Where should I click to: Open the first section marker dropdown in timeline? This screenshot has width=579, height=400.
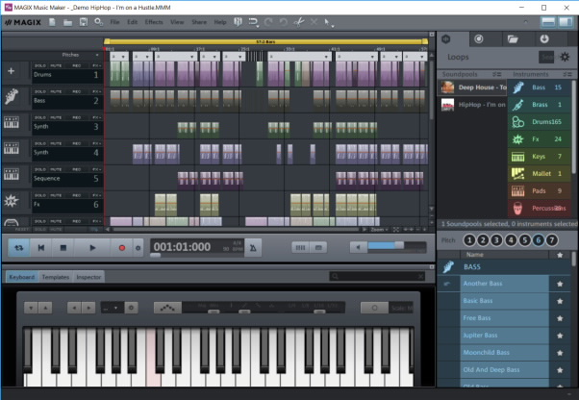click(x=123, y=57)
